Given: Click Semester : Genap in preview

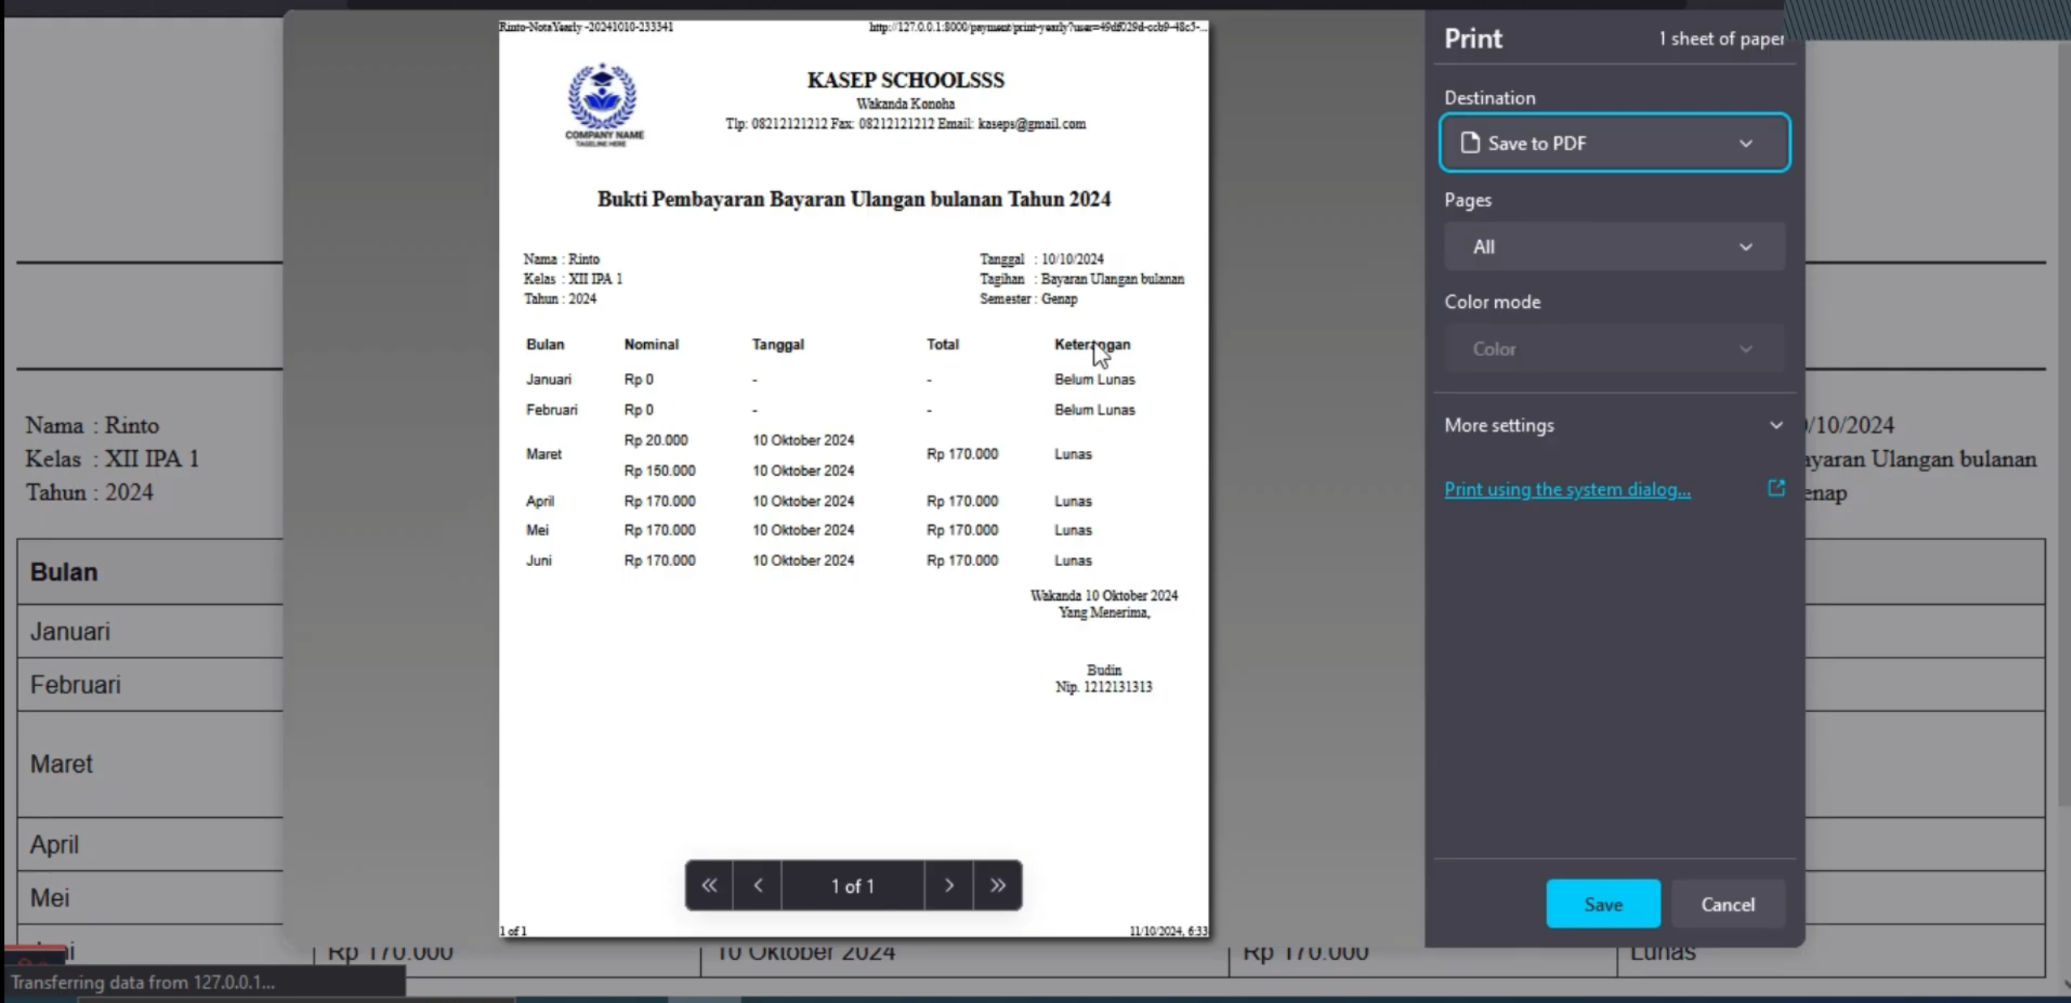Looking at the screenshot, I should (x=1028, y=298).
